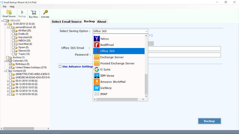Click the Backup play toolbar icon
The width and height of the screenshot is (239, 134).
point(22,12)
